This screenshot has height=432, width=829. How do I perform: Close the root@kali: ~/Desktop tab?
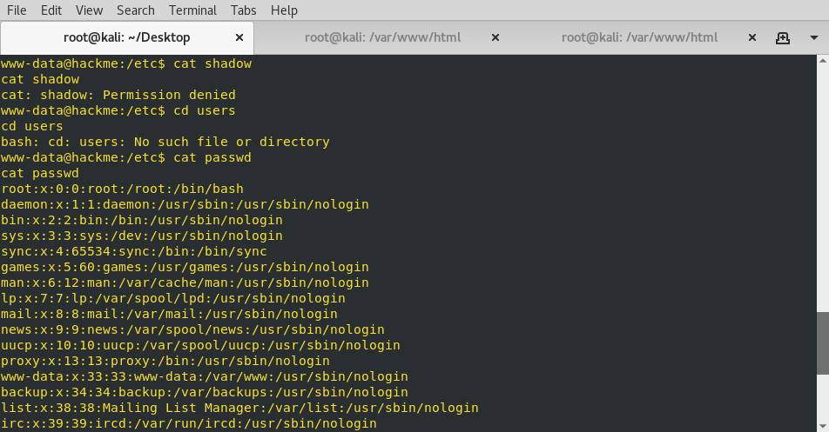point(239,37)
